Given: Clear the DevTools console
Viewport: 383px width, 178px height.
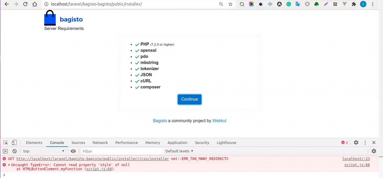Looking at the screenshot, I should [x=14, y=151].
